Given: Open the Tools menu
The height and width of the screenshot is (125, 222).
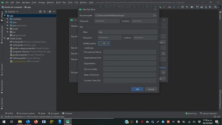Looking at the screenshot, I should pyautogui.click(x=70, y=2).
